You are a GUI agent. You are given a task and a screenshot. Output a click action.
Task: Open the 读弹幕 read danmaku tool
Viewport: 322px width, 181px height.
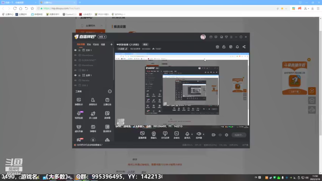107,115
